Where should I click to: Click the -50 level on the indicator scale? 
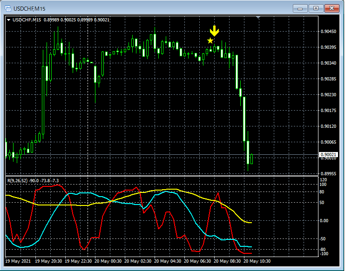pyautogui.click(x=322, y=239)
